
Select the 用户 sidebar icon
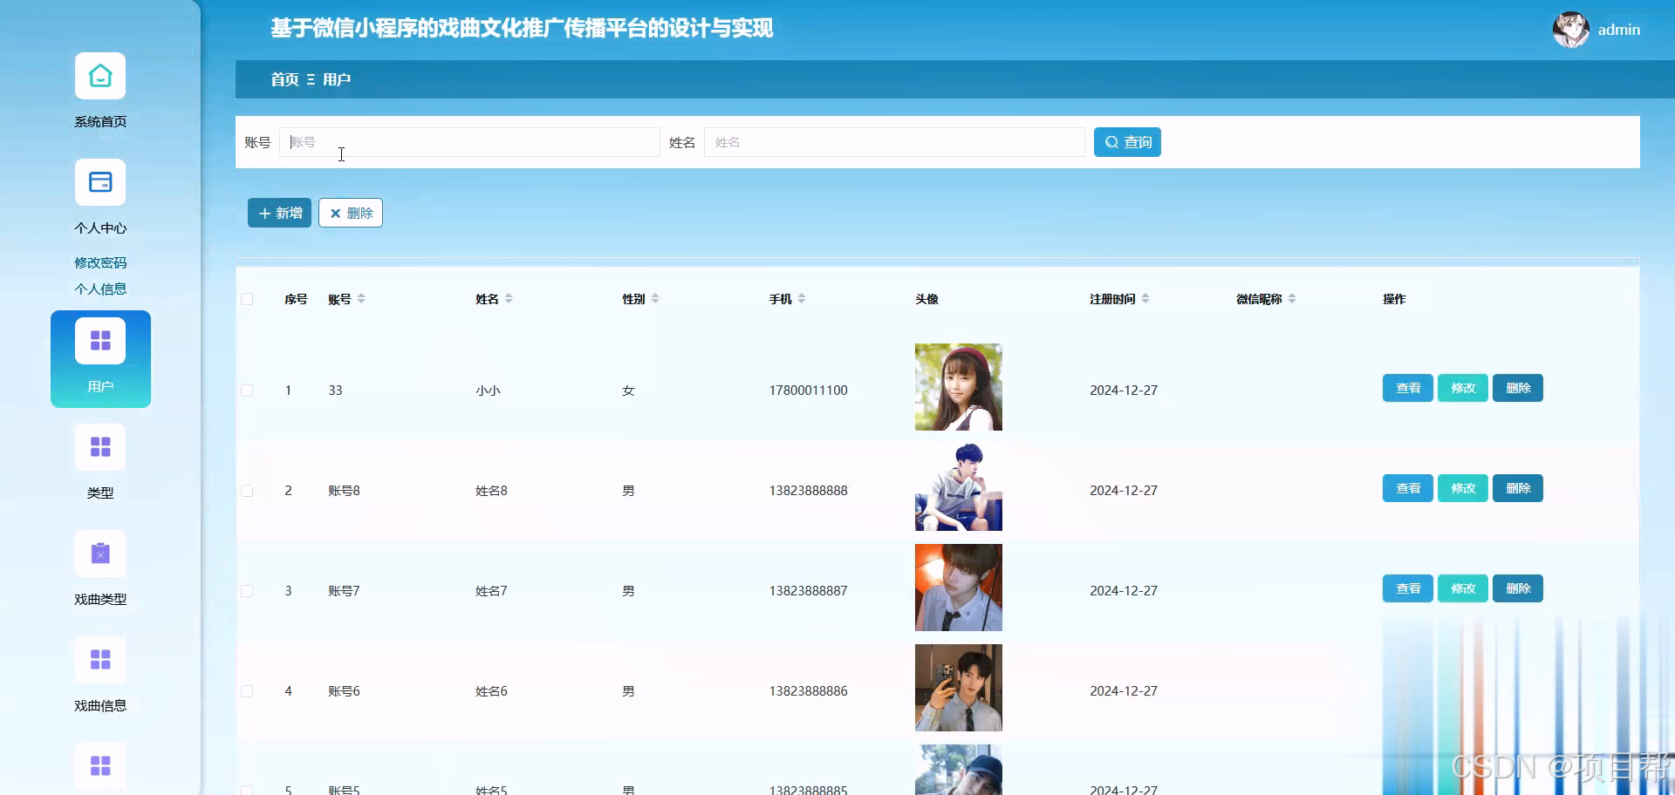(99, 340)
